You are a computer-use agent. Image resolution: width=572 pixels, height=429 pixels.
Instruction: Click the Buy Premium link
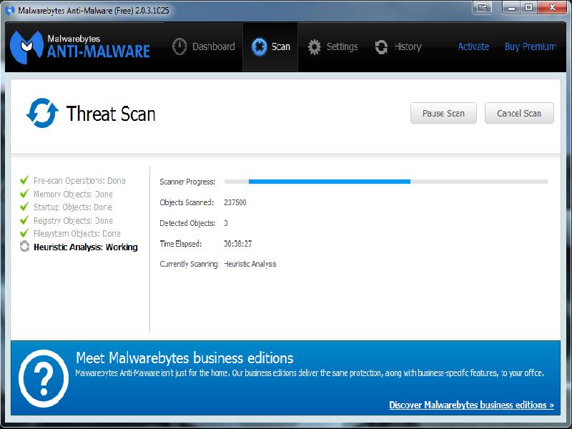tap(530, 46)
